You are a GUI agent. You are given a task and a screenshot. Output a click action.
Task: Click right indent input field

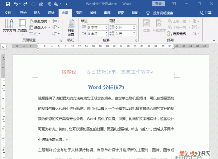(x=96, y=34)
